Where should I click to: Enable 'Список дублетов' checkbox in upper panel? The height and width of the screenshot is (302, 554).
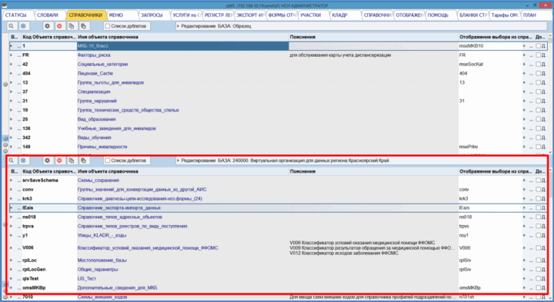coord(108,26)
